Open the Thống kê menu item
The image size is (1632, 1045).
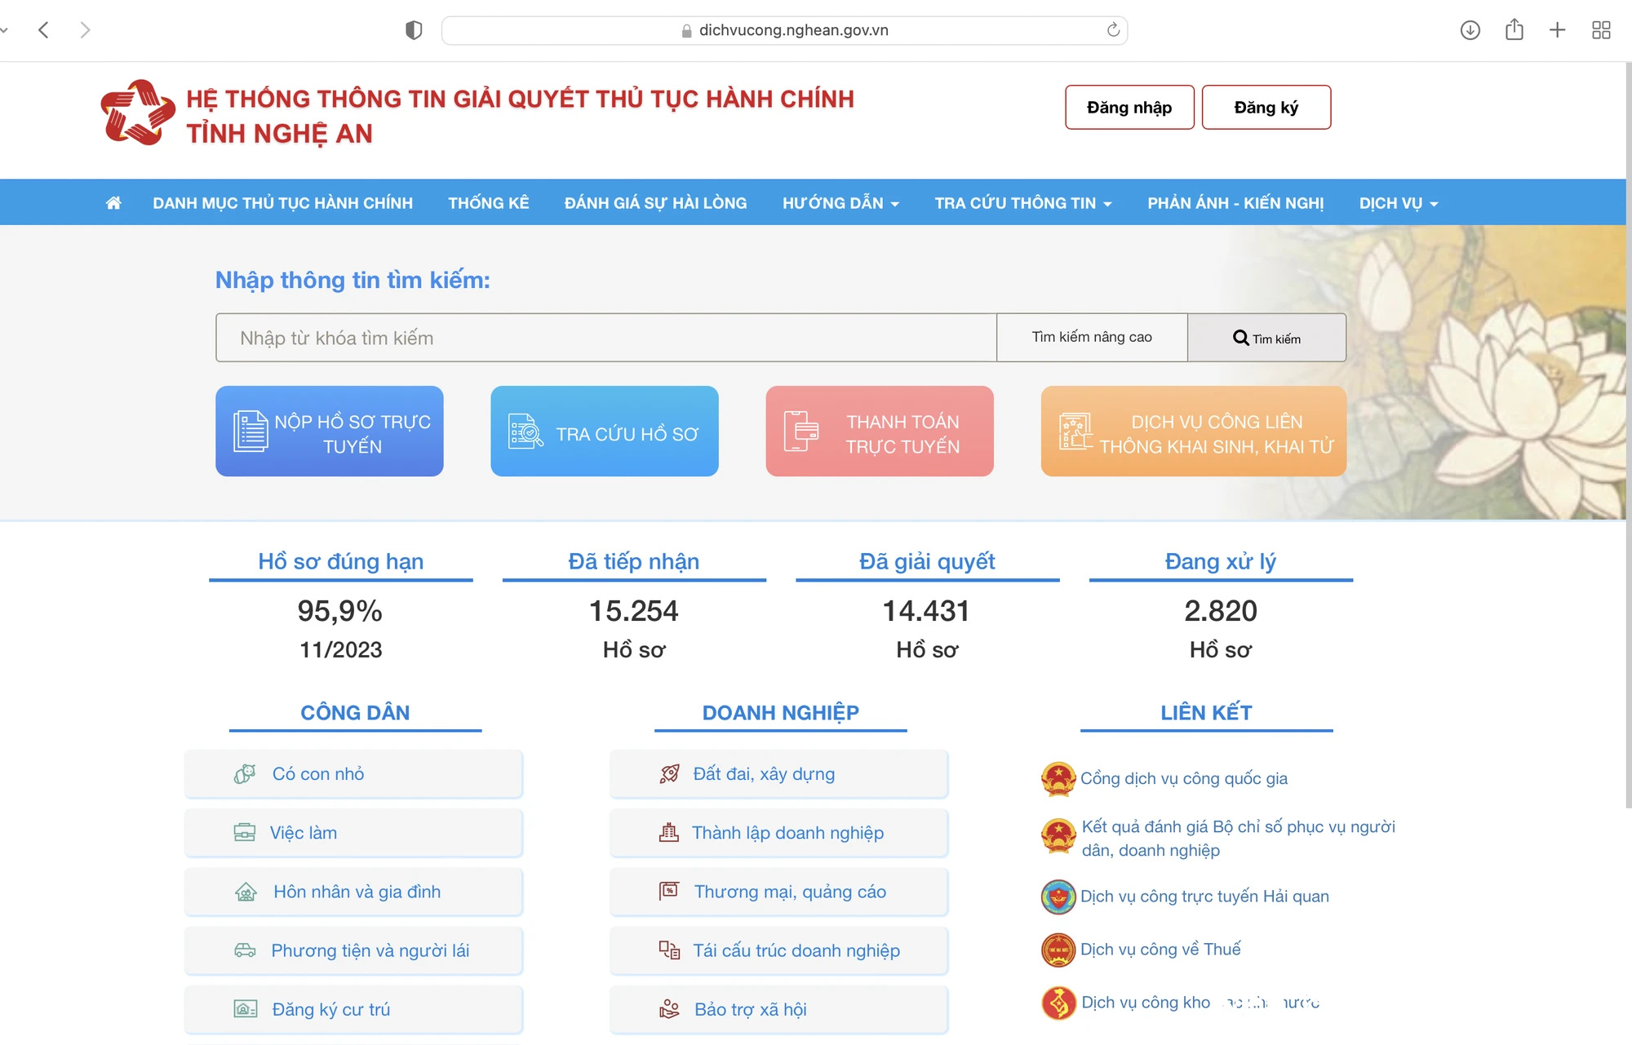(x=488, y=202)
